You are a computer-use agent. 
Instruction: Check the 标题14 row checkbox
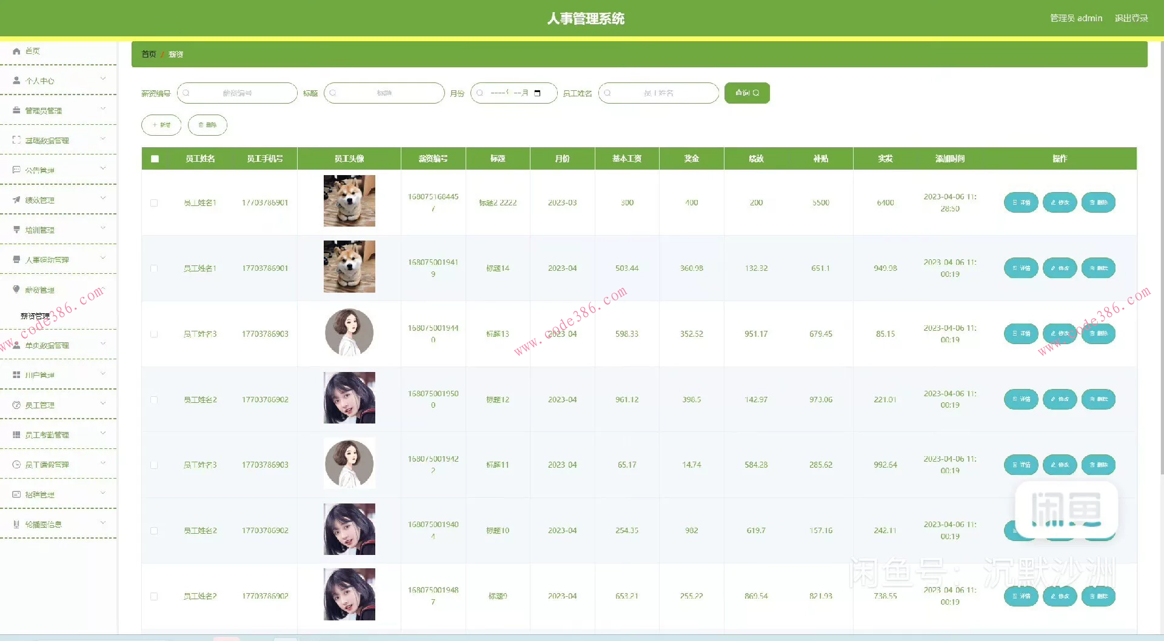(154, 268)
